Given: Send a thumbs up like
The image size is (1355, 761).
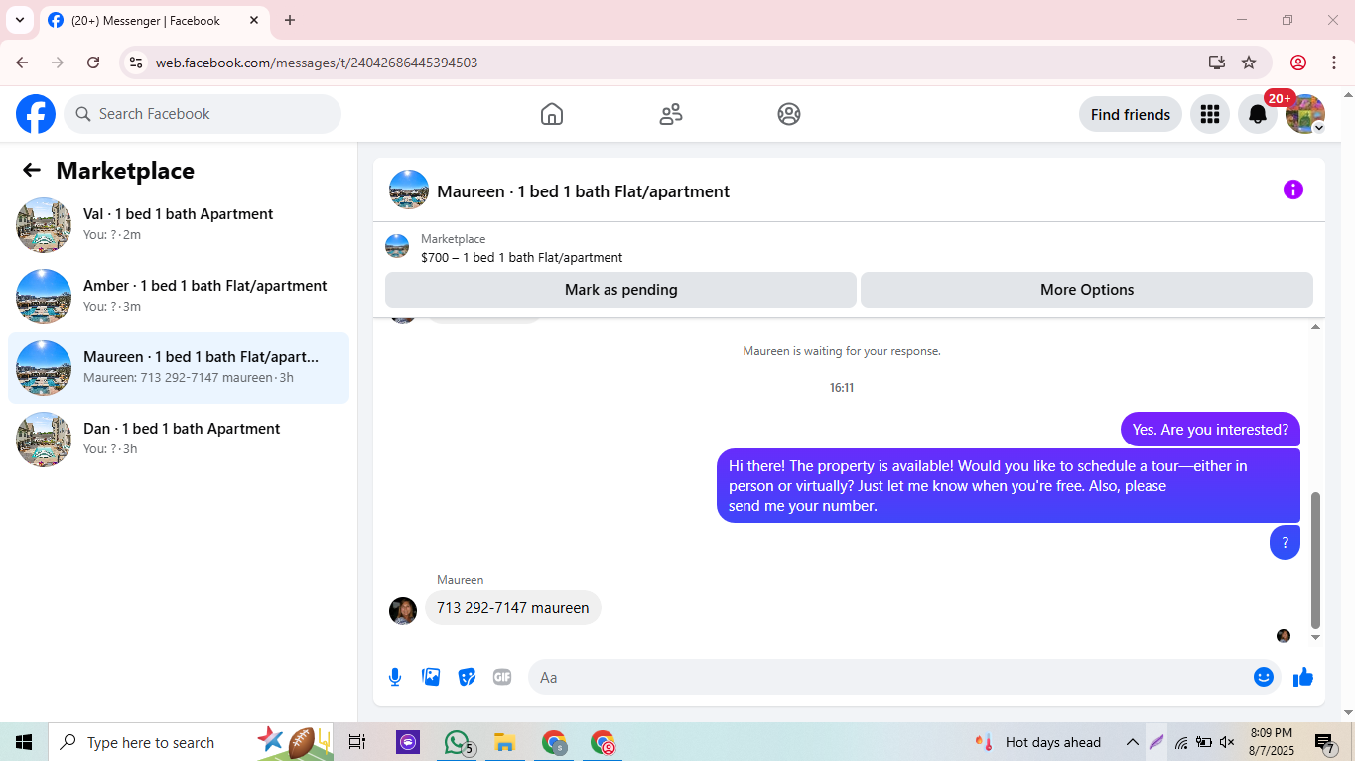Looking at the screenshot, I should coord(1303,677).
